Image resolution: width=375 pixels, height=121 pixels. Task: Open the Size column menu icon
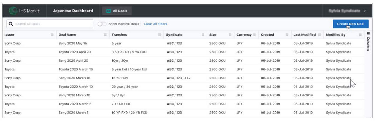(x=230, y=35)
